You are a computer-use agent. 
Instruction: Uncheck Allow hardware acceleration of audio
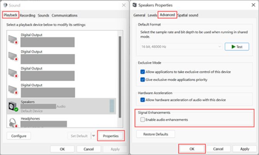click(143, 100)
